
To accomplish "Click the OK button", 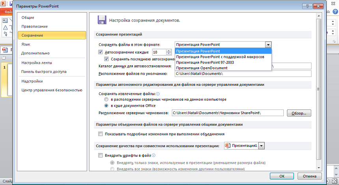I will 282,176.
